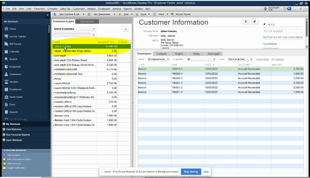Screen dimensions: 310x178
Task: Click the Hide link in Loom bar
Action: click(206, 172)
